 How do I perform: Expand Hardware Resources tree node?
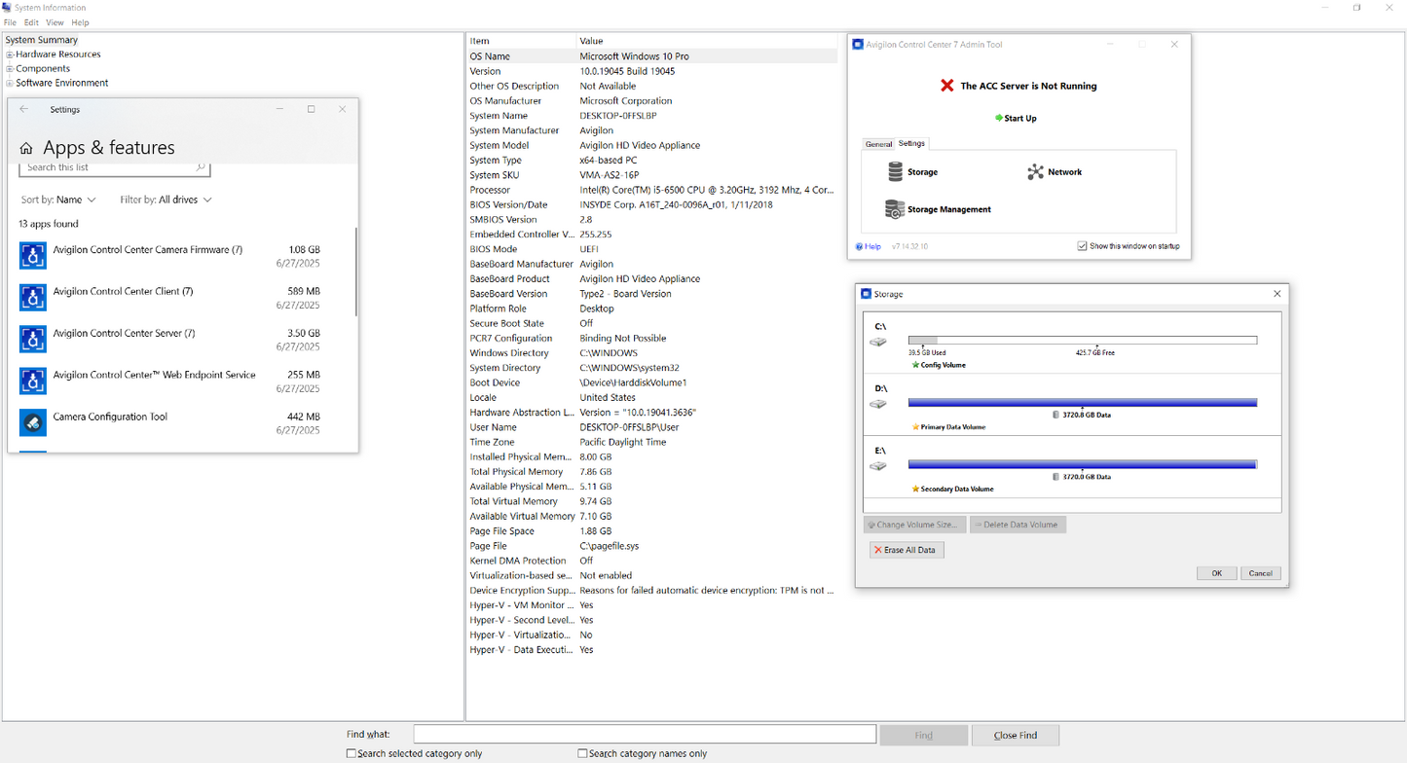pos(10,54)
